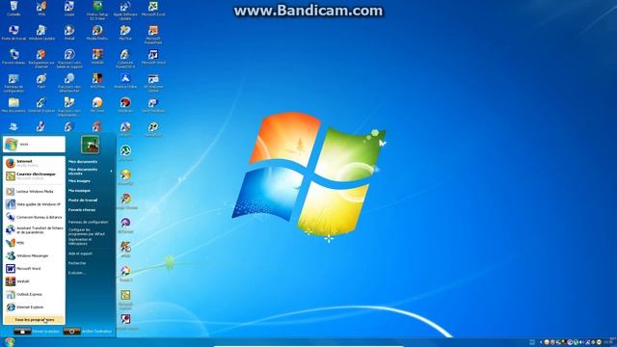The width and height of the screenshot is (617, 347).
Task: Select America Online desktop icon
Action: point(125,81)
